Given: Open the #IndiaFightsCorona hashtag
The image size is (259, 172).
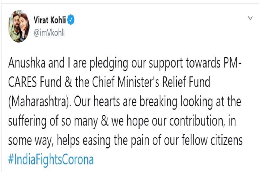Looking at the screenshot, I should coord(51,160).
